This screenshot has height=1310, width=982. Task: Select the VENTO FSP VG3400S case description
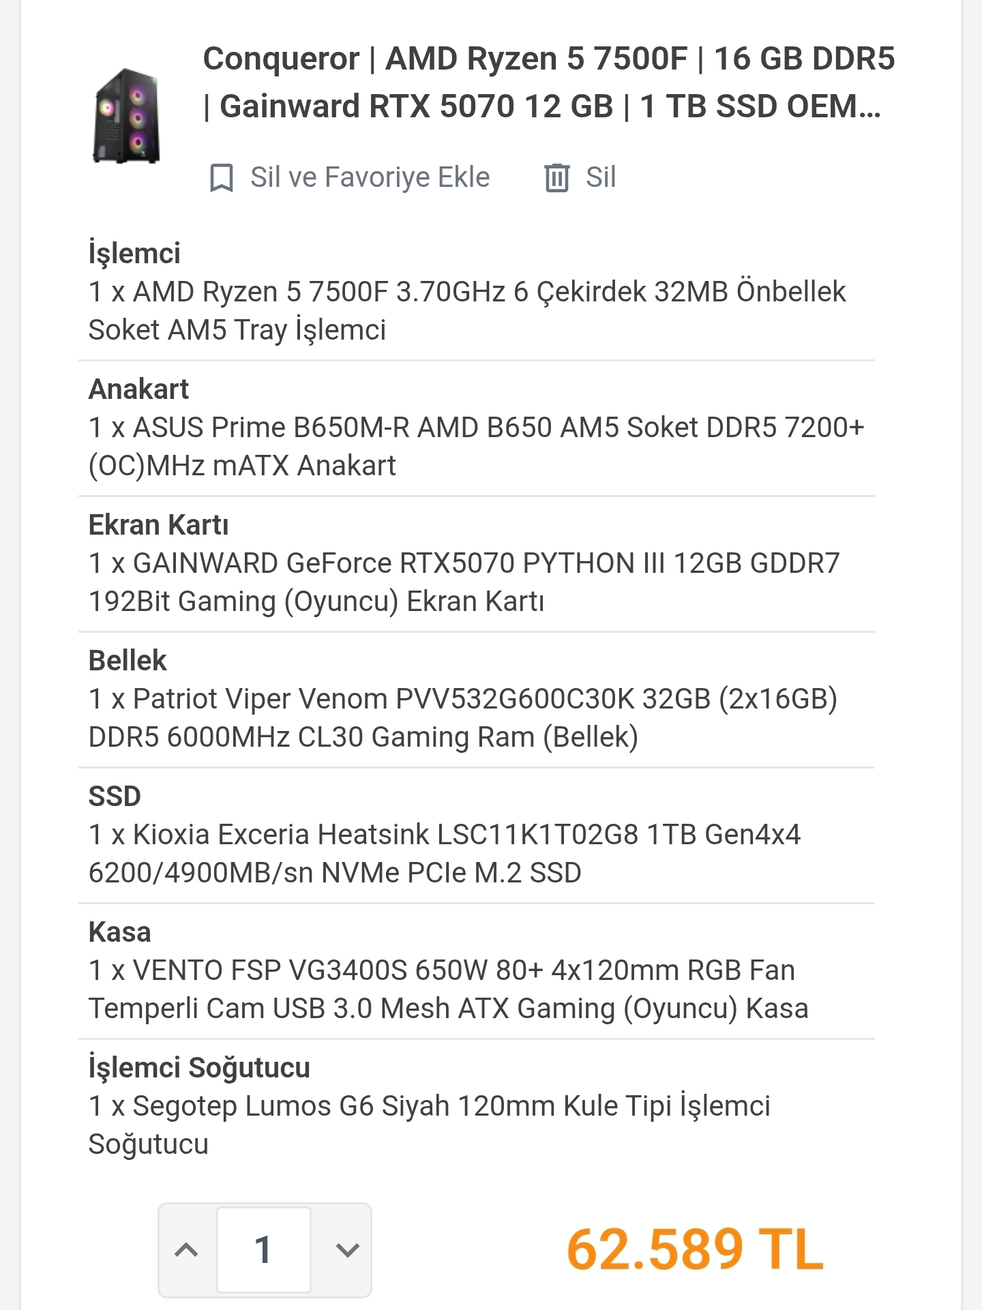point(449,989)
